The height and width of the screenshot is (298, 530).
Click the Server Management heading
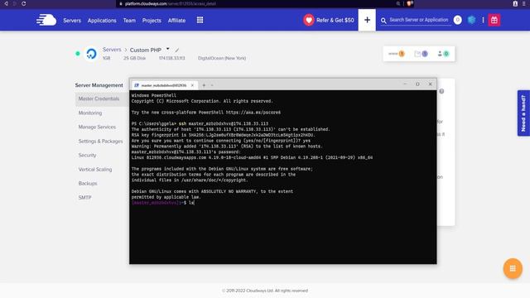[99, 85]
